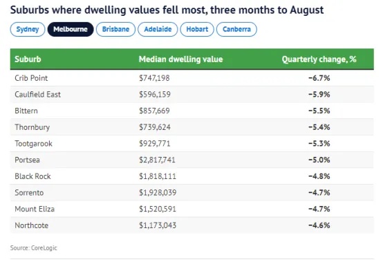Viewport: 383px width, 262px height.
Task: View the Canberra tab
Action: click(236, 29)
